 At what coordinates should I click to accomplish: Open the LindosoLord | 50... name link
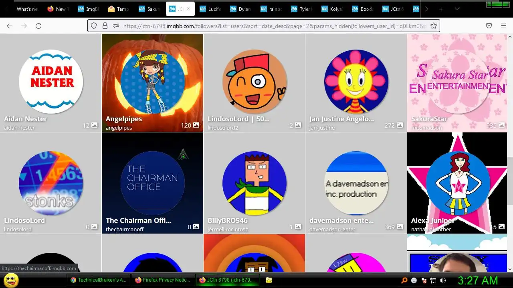coord(238,119)
